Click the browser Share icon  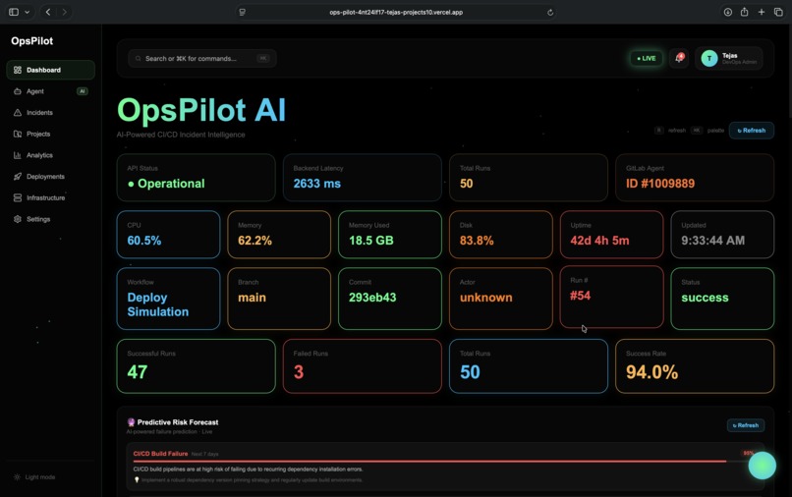744,12
